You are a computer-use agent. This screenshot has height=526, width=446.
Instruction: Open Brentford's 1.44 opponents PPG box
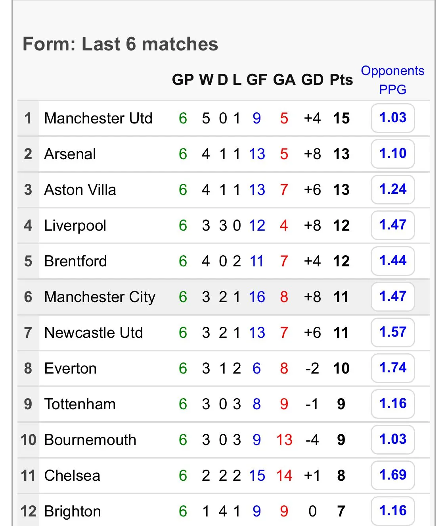coord(392,261)
